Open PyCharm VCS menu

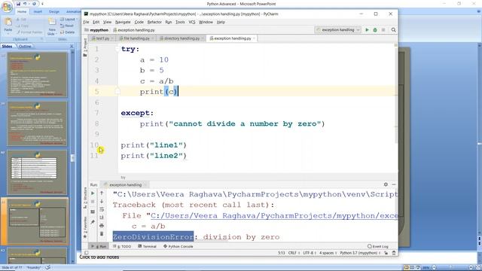[192, 22]
